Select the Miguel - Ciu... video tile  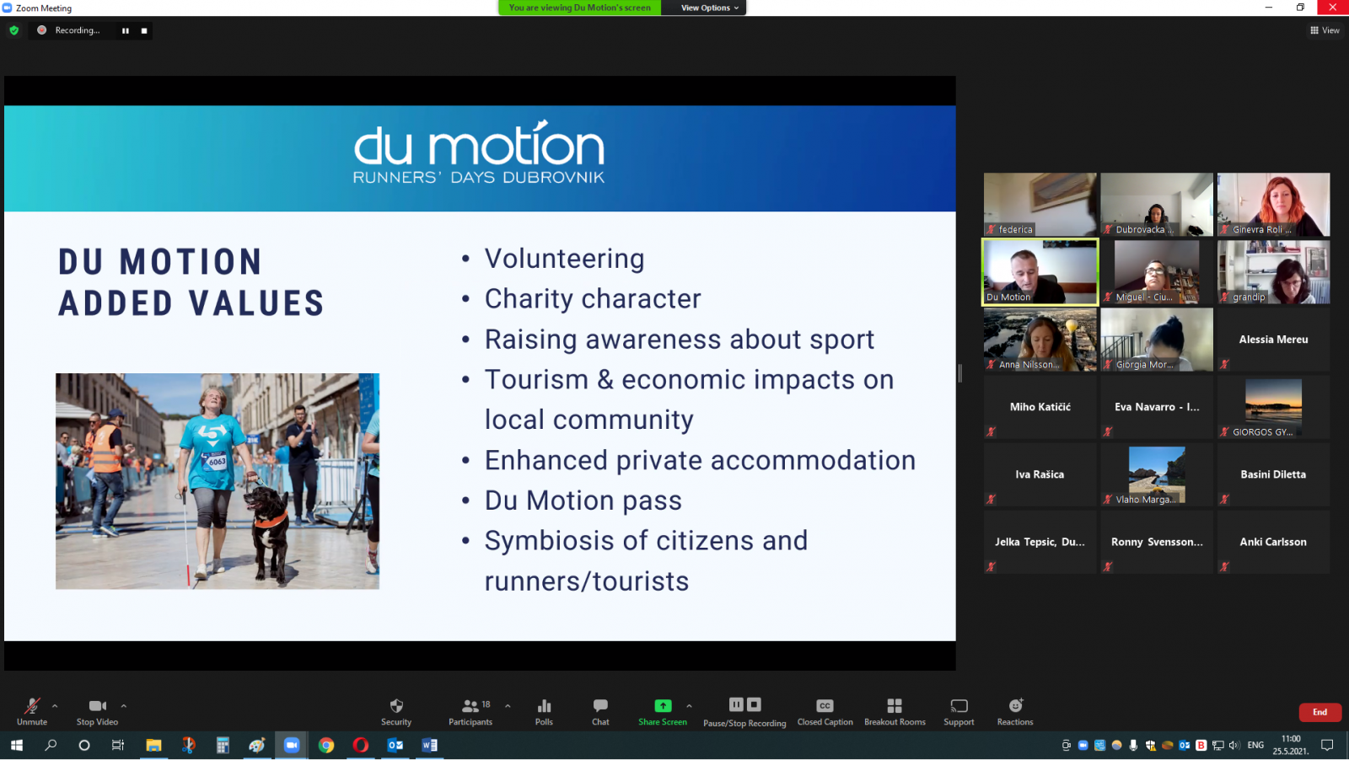tap(1157, 272)
